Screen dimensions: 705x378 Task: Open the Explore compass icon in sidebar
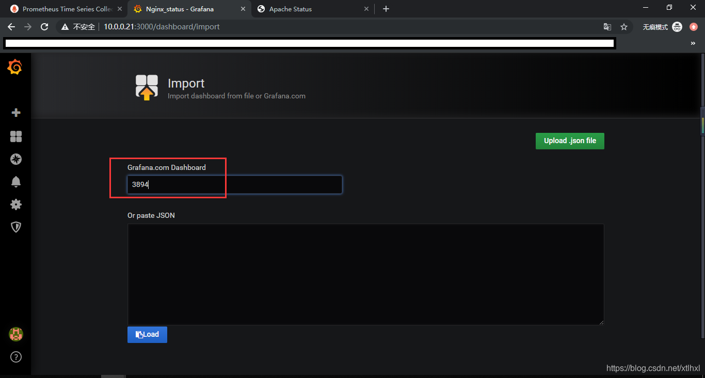point(16,159)
